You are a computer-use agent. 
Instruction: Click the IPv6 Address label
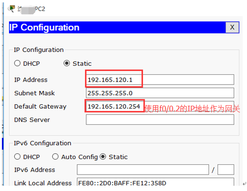[x=35, y=170]
